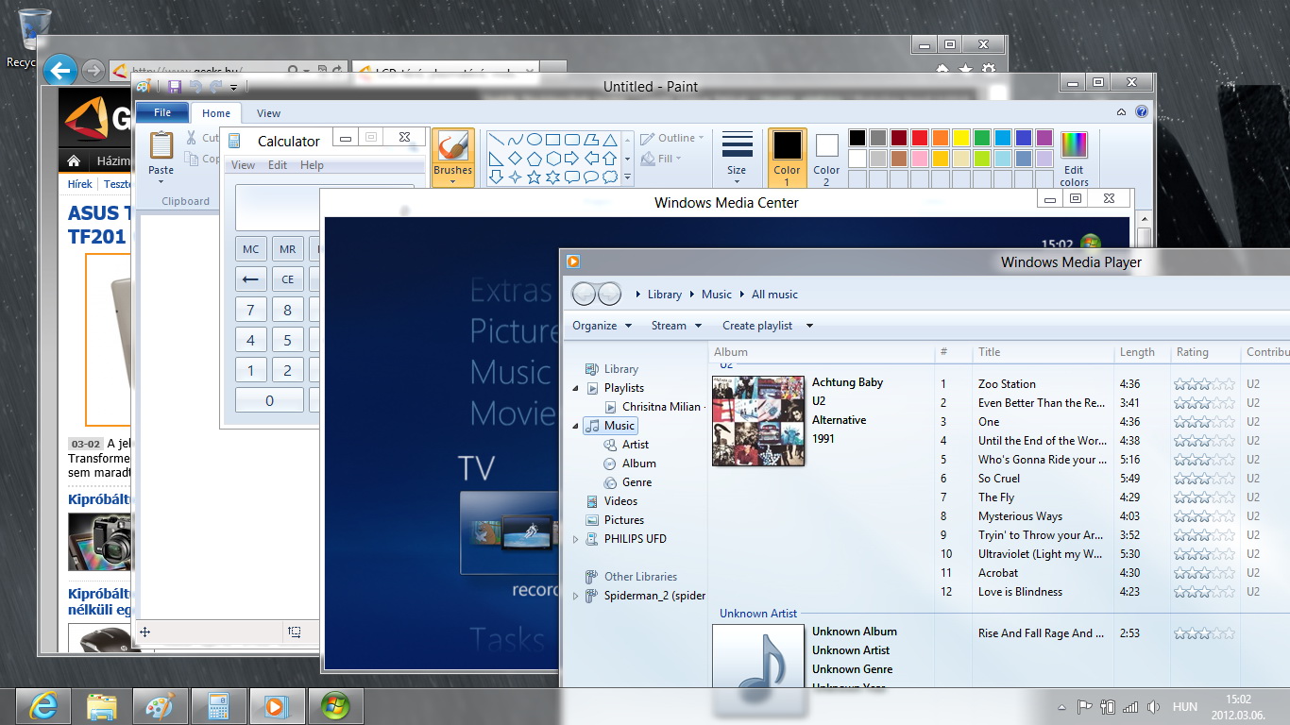This screenshot has width=1290, height=725.
Task: Open the Organize dropdown in Media Player
Action: click(x=601, y=326)
